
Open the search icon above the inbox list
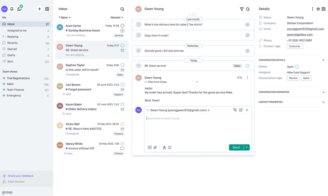click(122, 9)
